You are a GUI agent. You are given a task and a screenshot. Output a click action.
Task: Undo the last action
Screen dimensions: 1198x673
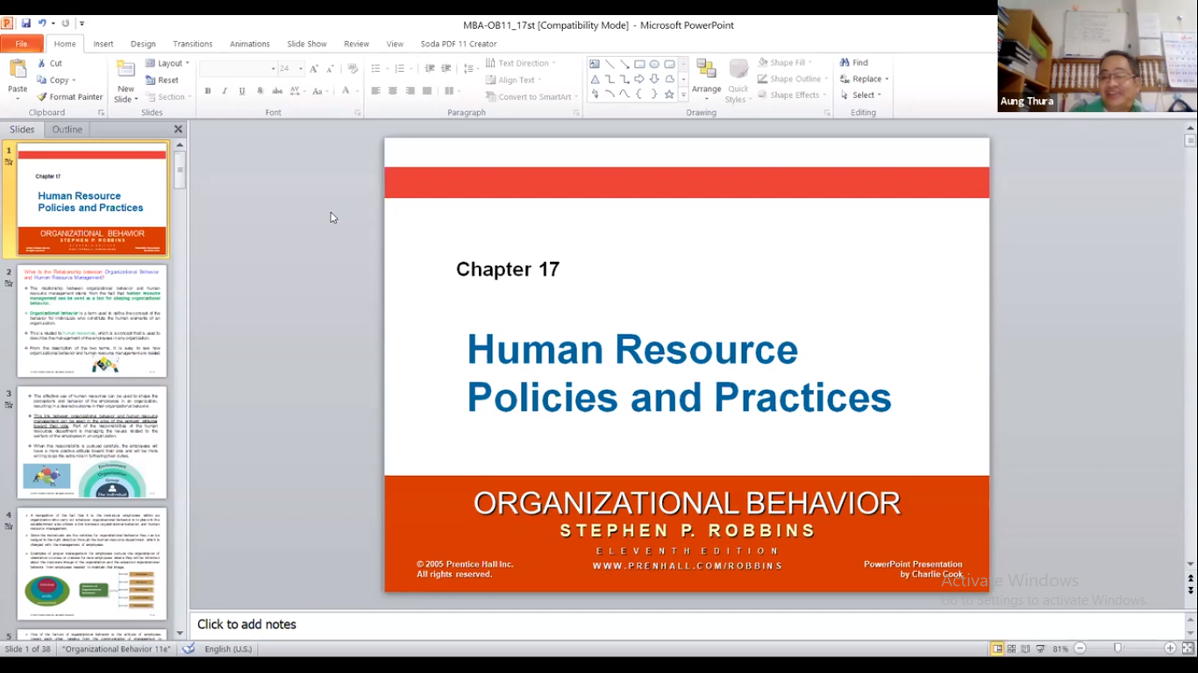point(42,24)
